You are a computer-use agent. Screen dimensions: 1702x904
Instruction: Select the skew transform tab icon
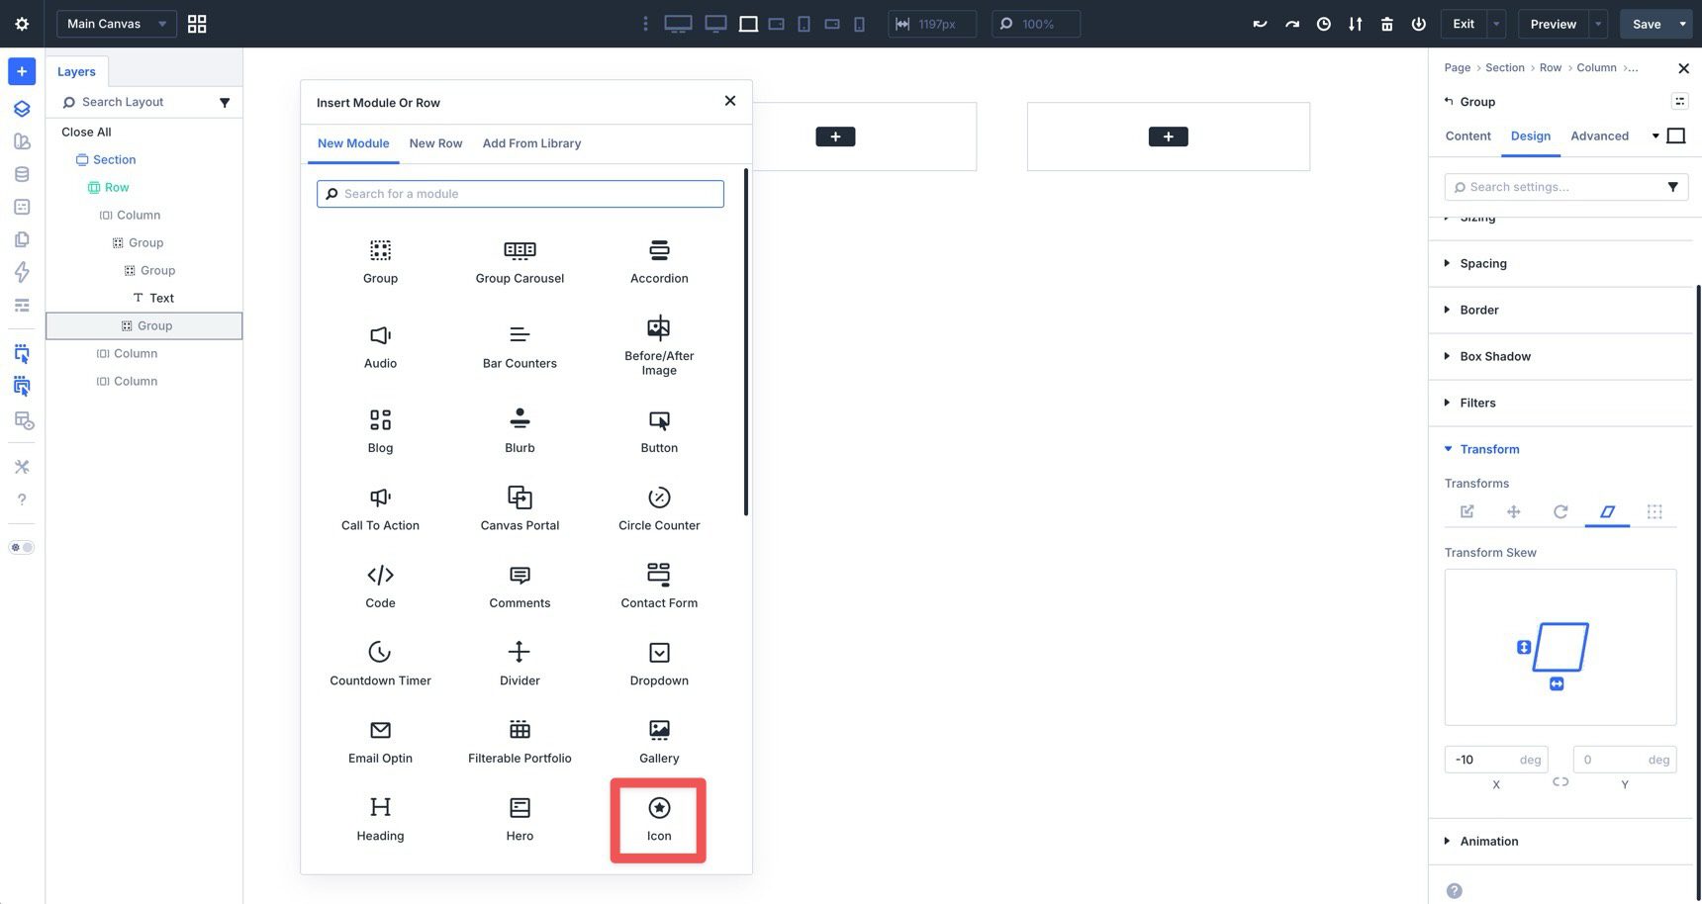click(x=1607, y=511)
